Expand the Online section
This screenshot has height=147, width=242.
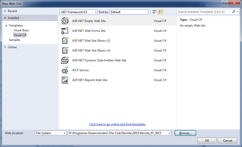click(x=5, y=47)
